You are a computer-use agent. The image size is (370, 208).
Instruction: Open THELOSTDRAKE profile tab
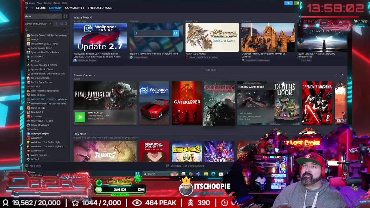(x=99, y=8)
